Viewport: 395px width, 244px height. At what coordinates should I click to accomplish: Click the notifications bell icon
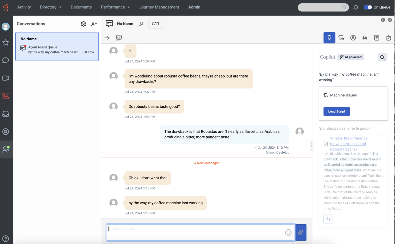pos(356,7)
